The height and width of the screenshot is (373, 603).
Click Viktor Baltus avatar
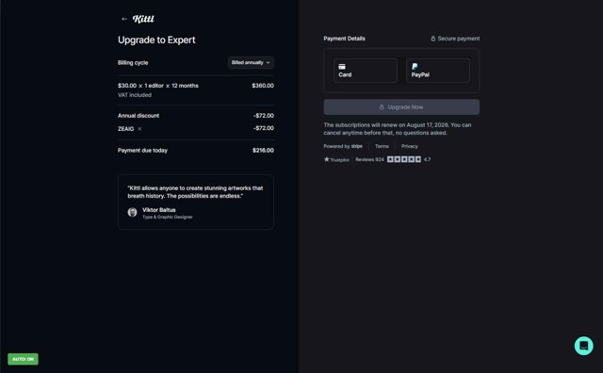coord(132,212)
